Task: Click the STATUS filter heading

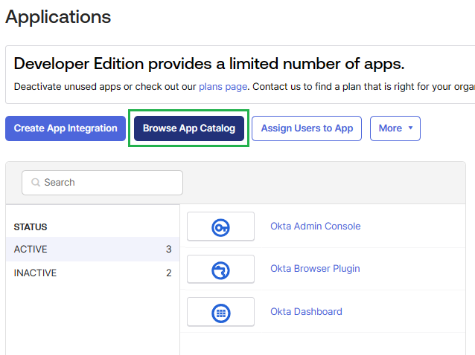Action: click(x=31, y=227)
